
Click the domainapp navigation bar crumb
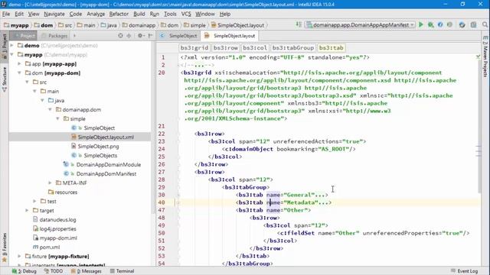click(x=139, y=25)
